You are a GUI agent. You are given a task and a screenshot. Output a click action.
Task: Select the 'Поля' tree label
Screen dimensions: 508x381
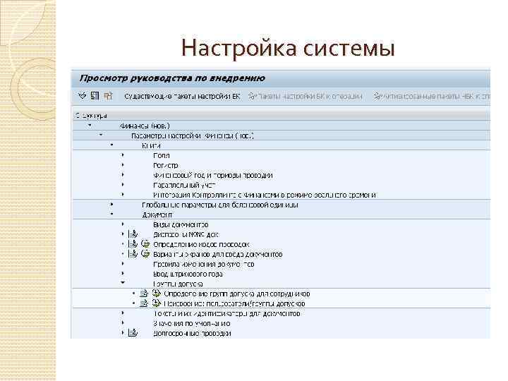pyautogui.click(x=162, y=155)
